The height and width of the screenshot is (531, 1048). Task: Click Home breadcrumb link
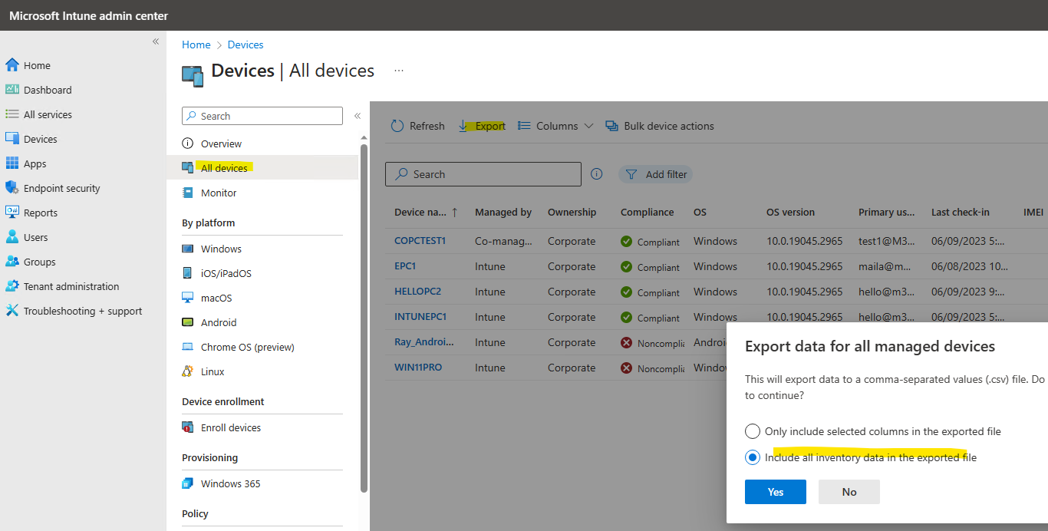[x=196, y=45]
